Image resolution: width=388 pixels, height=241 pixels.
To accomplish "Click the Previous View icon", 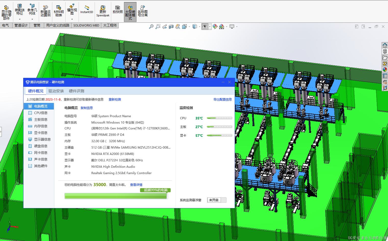I will [x=165, y=27].
